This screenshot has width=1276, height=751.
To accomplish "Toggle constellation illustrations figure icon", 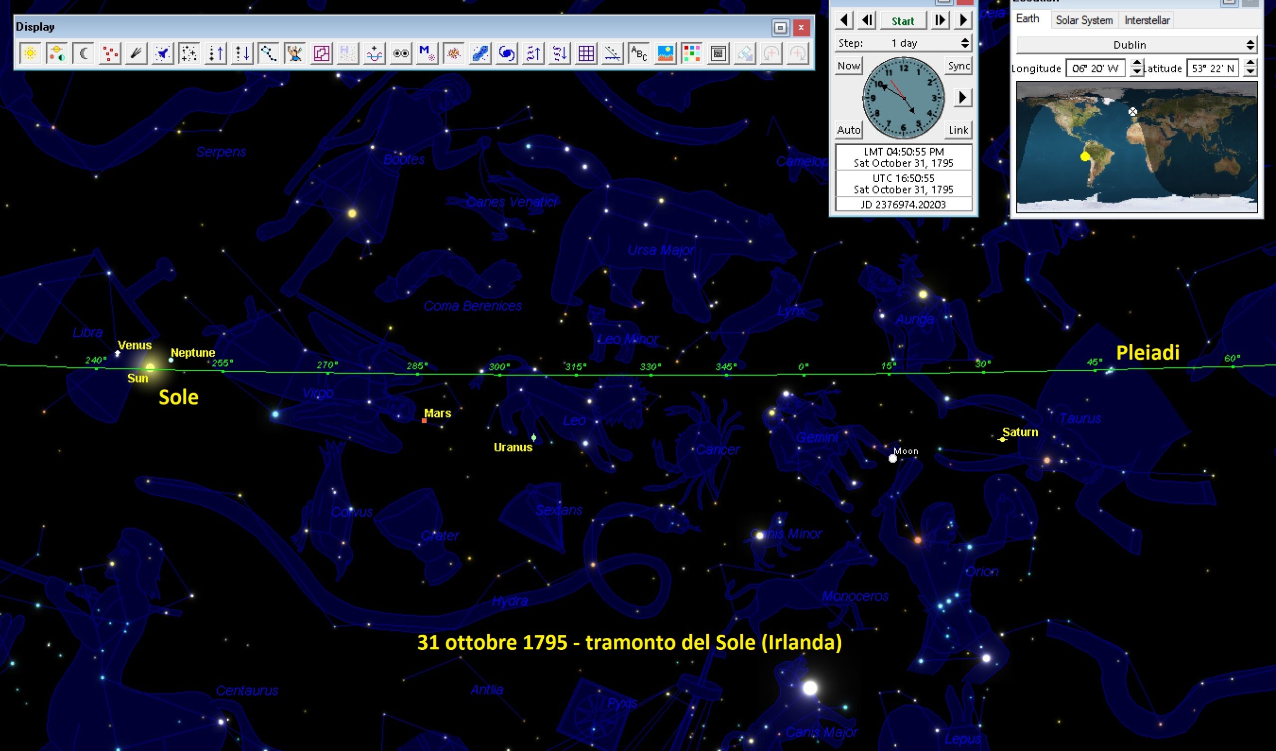I will pyautogui.click(x=295, y=53).
